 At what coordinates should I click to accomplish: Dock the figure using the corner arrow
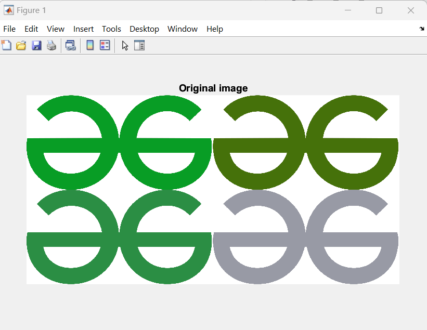(x=422, y=29)
